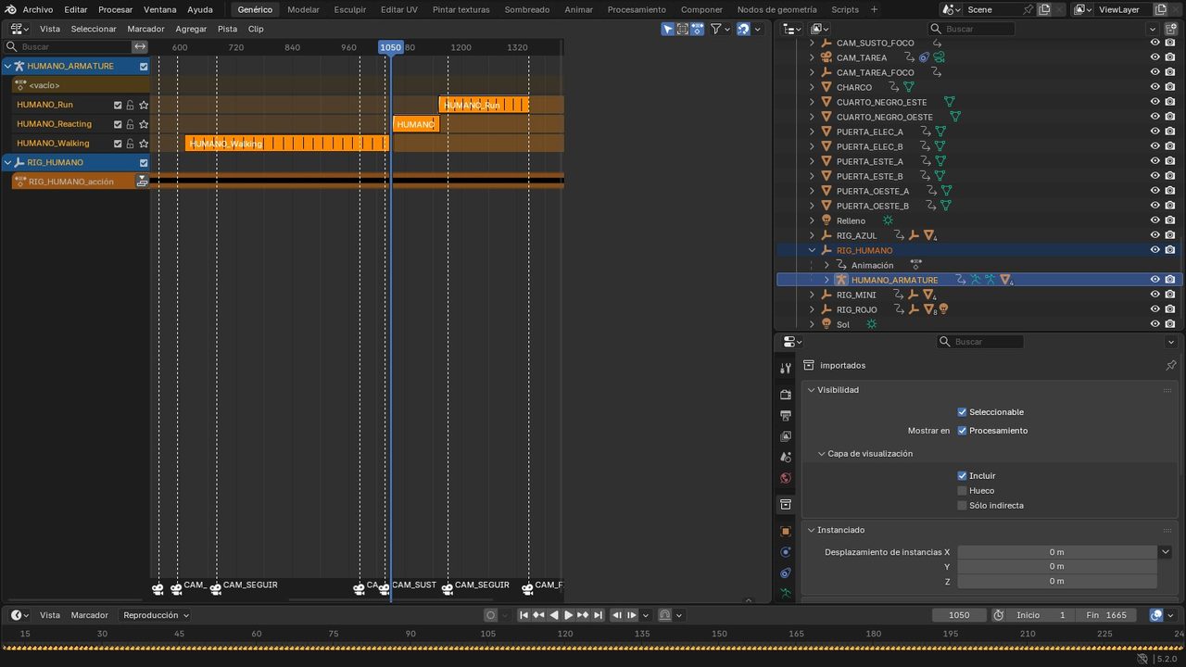Open the Reproducción dropdown

tap(156, 615)
